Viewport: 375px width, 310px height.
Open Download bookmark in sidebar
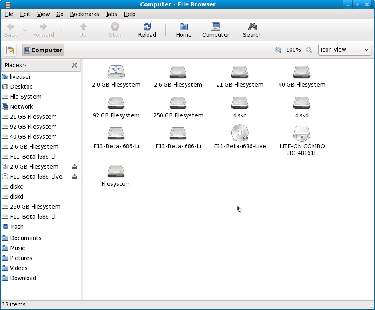coord(41,278)
